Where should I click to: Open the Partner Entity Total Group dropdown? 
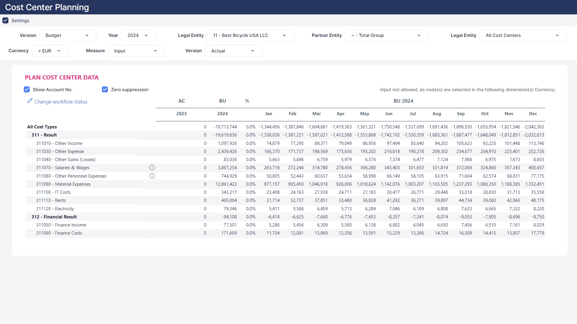[x=386, y=35]
